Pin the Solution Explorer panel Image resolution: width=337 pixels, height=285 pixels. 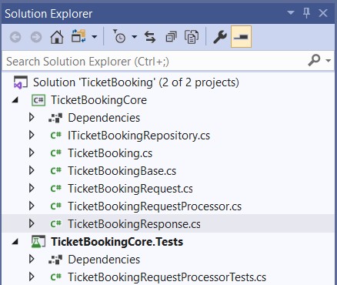point(306,13)
